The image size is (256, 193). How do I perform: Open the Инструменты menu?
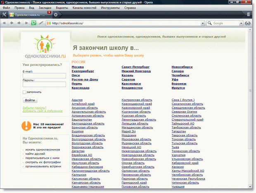pyautogui.click(x=110, y=8)
